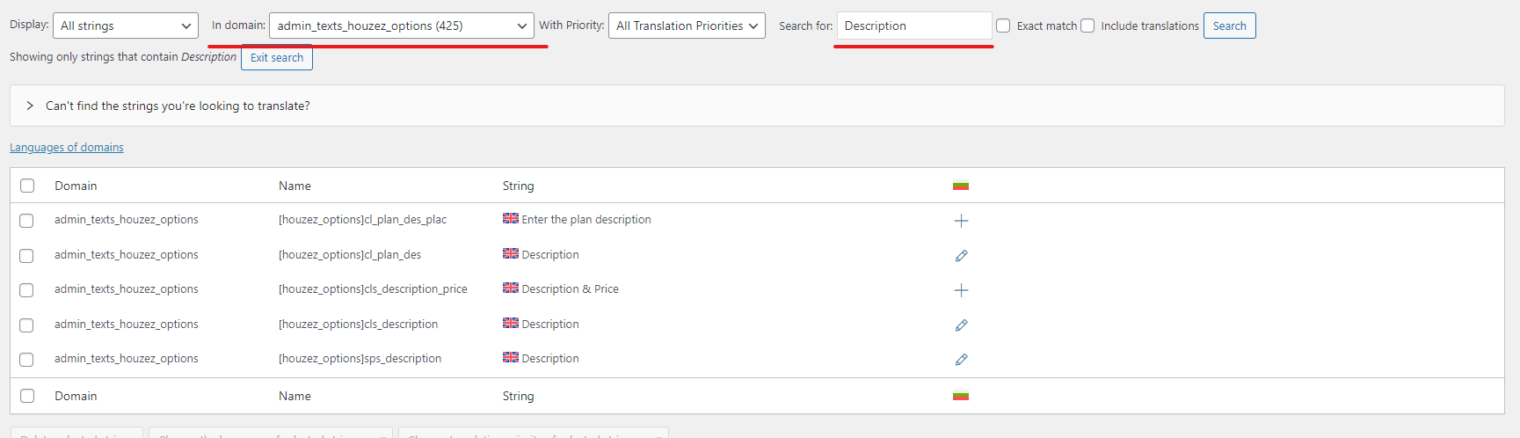
Task: Open the 'In domain' dropdown
Action: coord(401,26)
